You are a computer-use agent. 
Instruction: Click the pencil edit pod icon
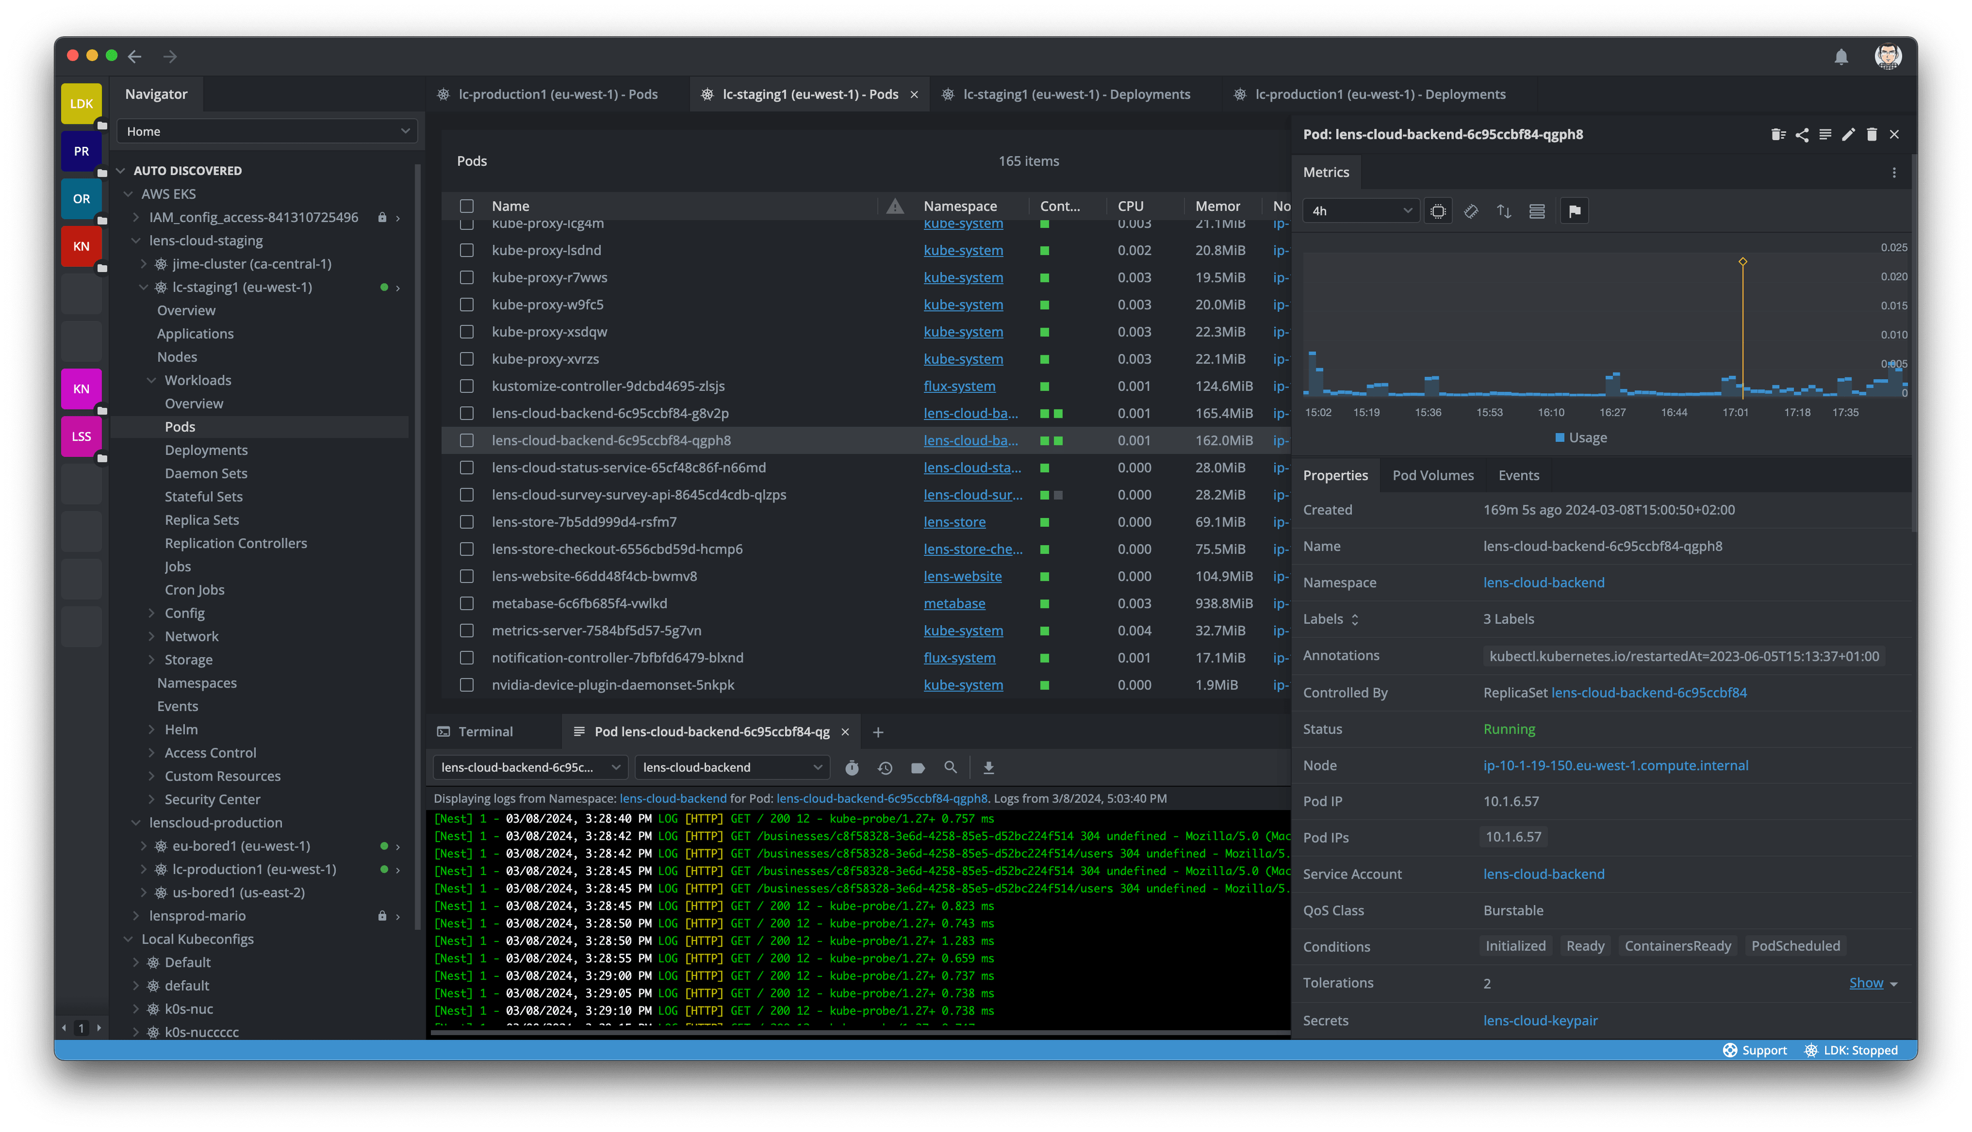pos(1848,135)
